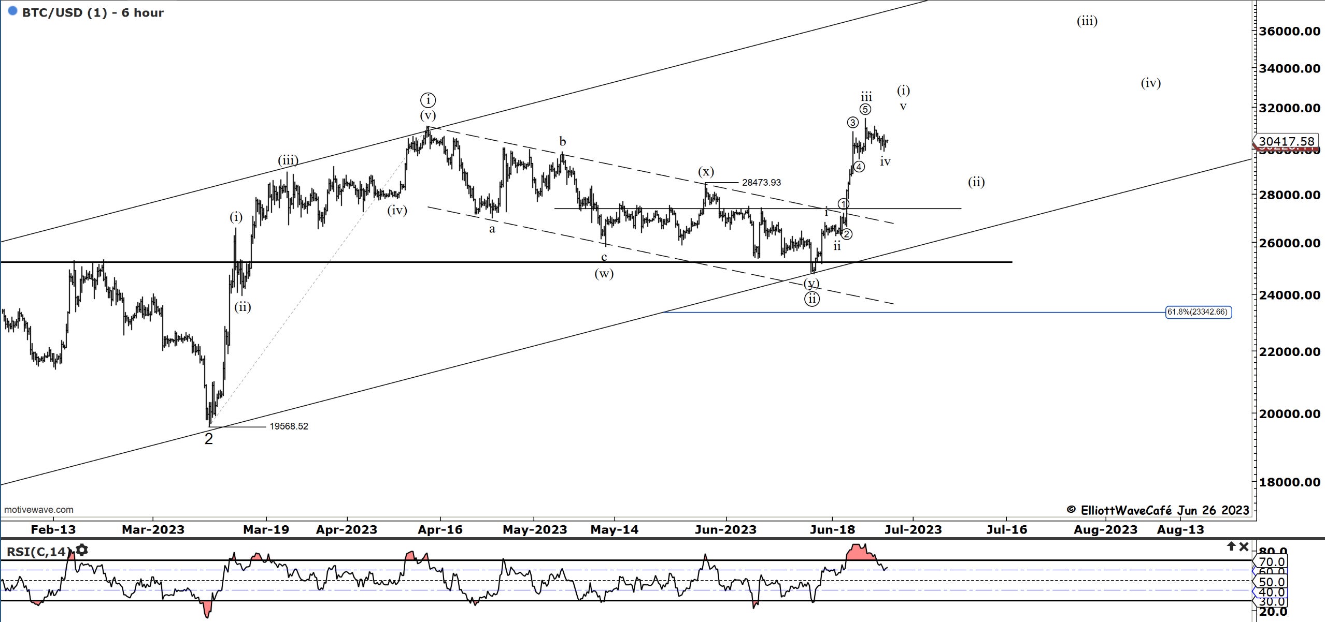Select the 19568.52 low price label

click(x=289, y=426)
